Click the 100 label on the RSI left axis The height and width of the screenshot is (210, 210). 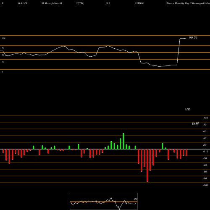[x=3, y=38]
